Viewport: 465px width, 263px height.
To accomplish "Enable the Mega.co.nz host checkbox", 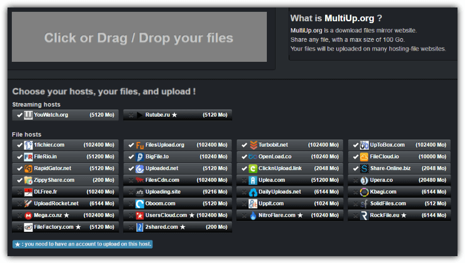I will click(x=19, y=216).
